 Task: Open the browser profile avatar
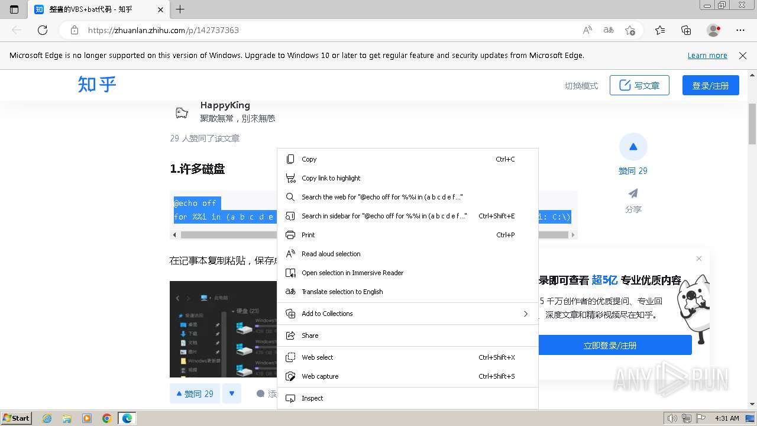click(714, 30)
